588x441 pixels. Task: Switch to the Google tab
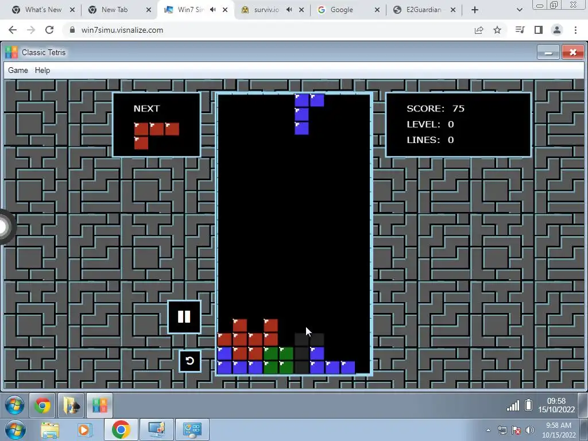coord(342,10)
